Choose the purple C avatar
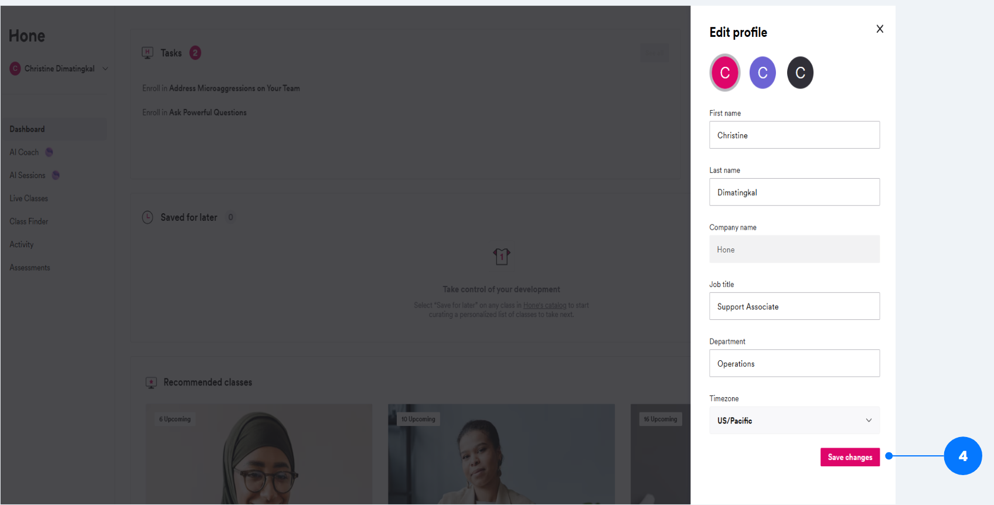The image size is (994, 505). coord(762,73)
